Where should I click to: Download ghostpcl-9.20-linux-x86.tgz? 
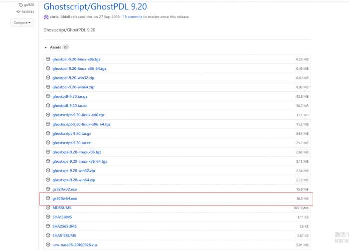click(x=76, y=59)
